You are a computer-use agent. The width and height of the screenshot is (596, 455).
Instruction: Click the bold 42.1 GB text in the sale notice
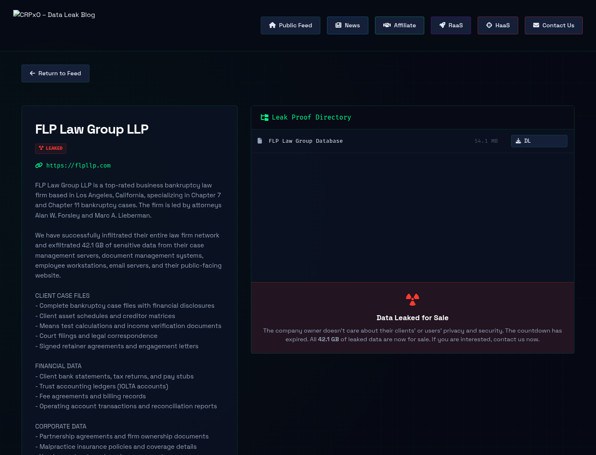click(328, 339)
